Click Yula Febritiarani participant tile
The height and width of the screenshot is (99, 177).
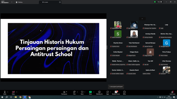[x=134, y=43]
